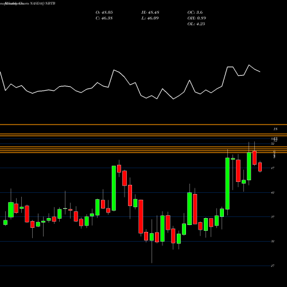Screen dimensions: 287x287
Task: Click the OH: 0.89 statistic
Action: [197, 18]
